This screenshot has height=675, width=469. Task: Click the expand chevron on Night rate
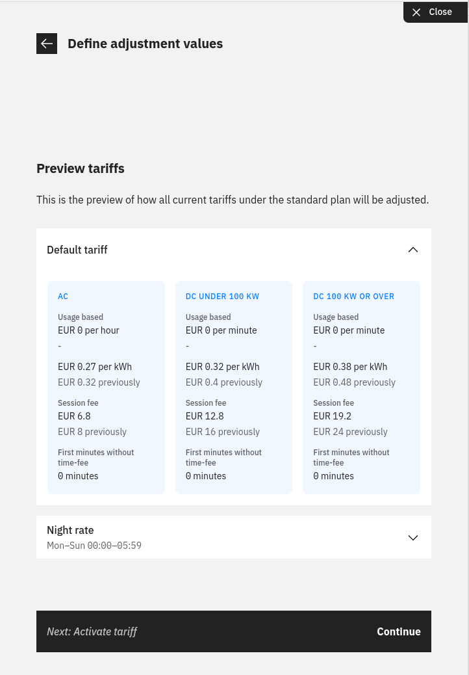click(413, 538)
